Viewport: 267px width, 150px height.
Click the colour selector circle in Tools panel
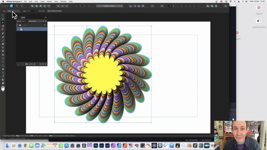3,89
